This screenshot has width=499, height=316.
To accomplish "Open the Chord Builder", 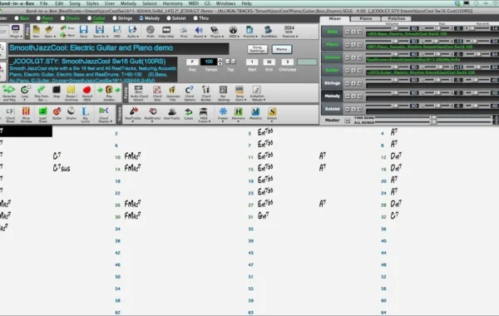I will [x=206, y=93].
